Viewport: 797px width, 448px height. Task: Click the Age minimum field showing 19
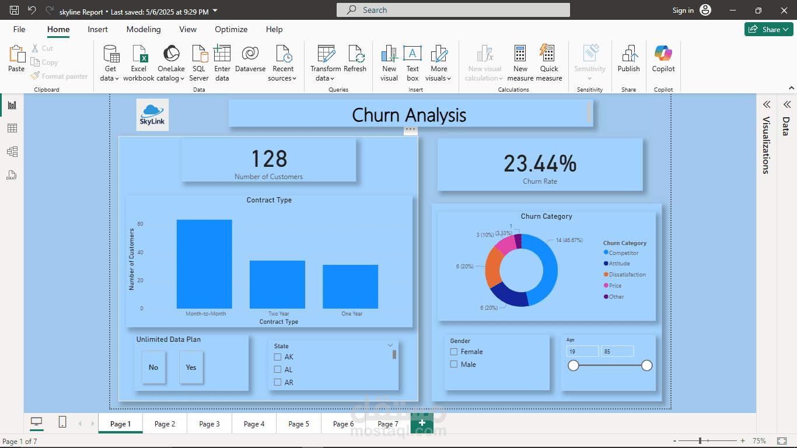point(582,351)
